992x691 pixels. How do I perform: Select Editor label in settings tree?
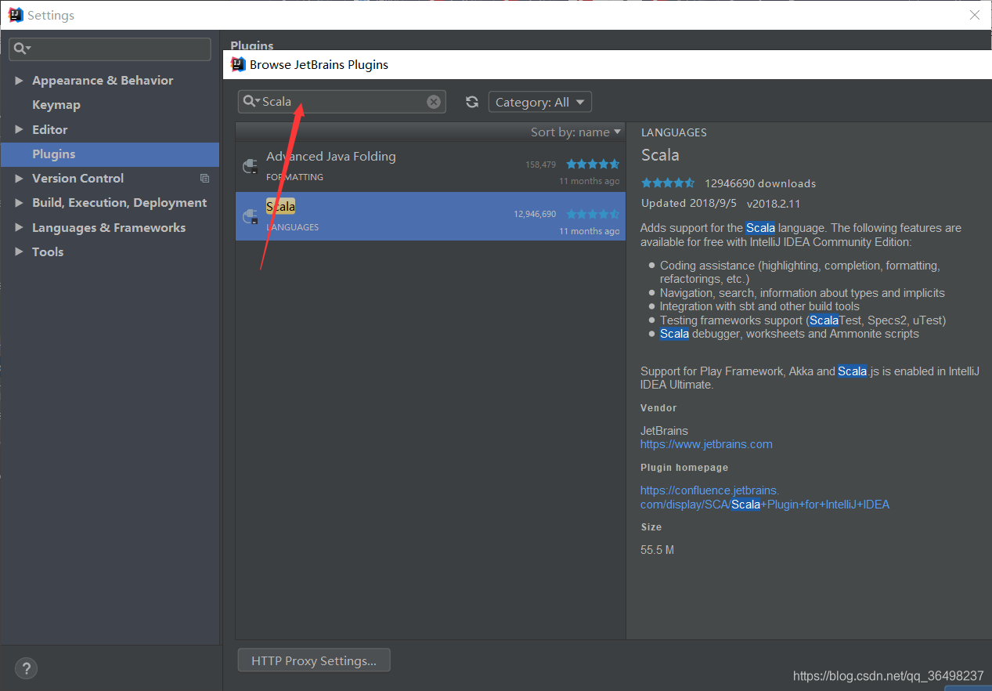tap(50, 130)
